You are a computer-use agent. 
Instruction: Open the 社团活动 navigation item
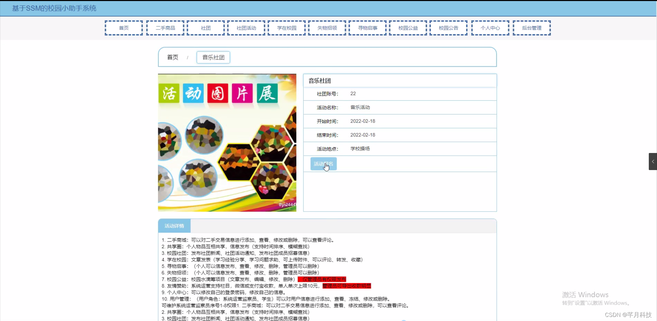click(x=246, y=28)
